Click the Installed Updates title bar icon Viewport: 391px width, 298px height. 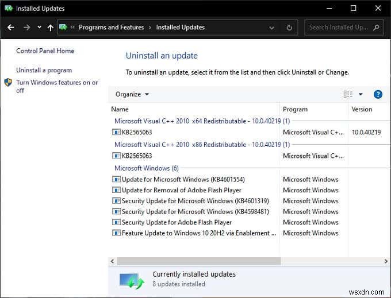pyautogui.click(x=9, y=8)
